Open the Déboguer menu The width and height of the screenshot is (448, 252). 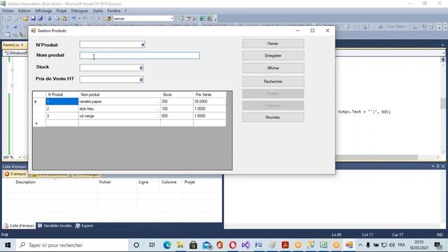tap(80, 10)
